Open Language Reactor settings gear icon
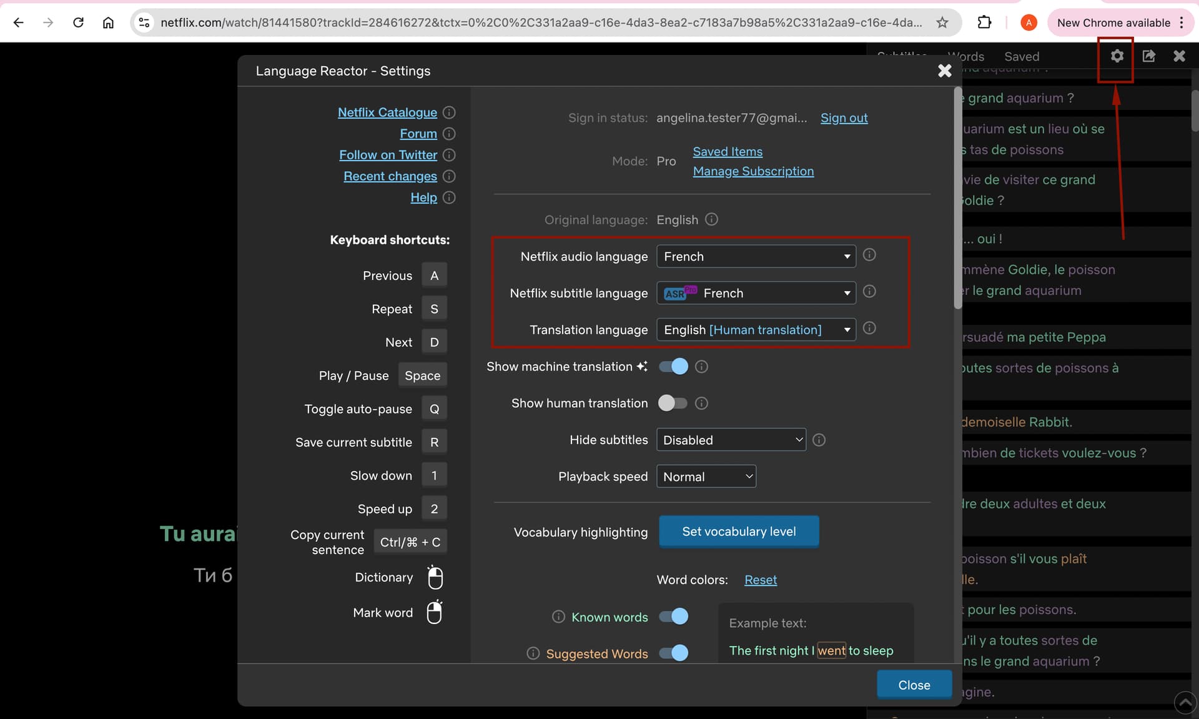 [x=1117, y=56]
